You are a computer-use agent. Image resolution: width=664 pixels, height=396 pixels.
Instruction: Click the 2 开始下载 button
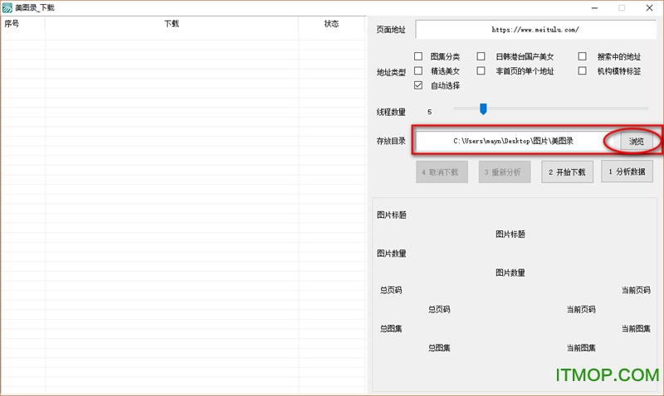[x=567, y=172]
